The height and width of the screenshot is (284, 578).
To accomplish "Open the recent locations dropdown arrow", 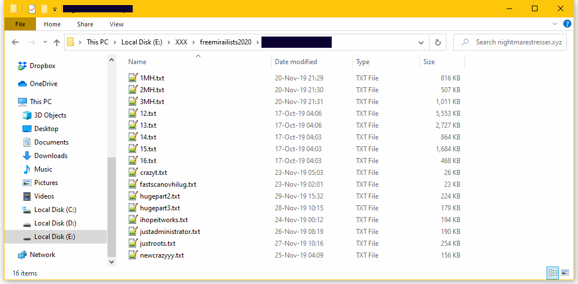I will (x=43, y=43).
